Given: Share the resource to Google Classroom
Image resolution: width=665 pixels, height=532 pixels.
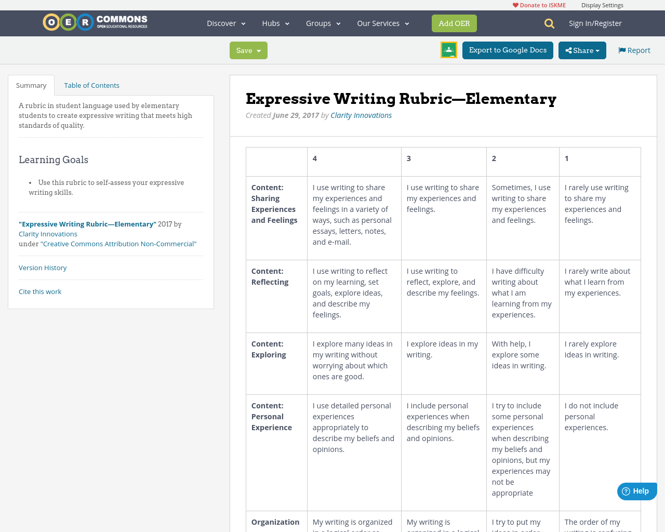Looking at the screenshot, I should tap(448, 50).
